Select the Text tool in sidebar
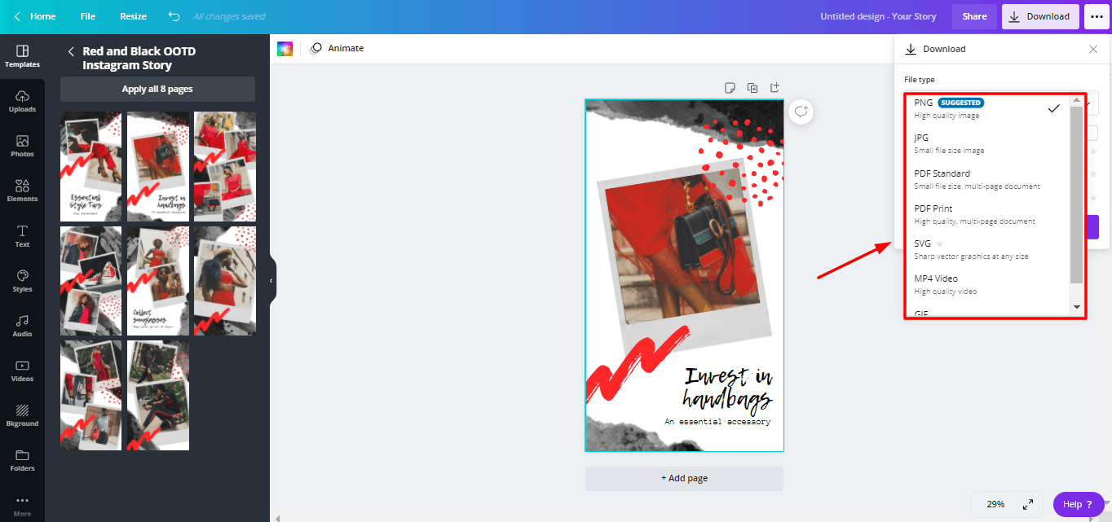The height and width of the screenshot is (522, 1112). pos(22,236)
